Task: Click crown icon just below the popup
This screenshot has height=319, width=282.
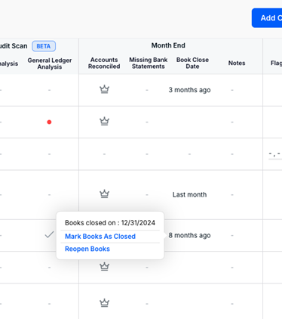Action: click(x=104, y=266)
